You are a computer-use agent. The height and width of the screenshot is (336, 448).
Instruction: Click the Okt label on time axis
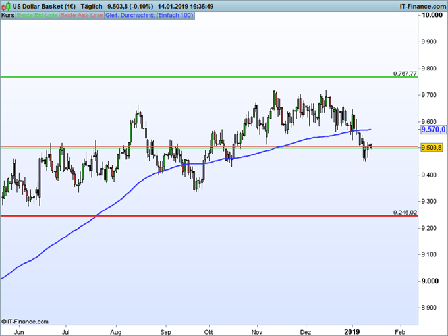209,332
